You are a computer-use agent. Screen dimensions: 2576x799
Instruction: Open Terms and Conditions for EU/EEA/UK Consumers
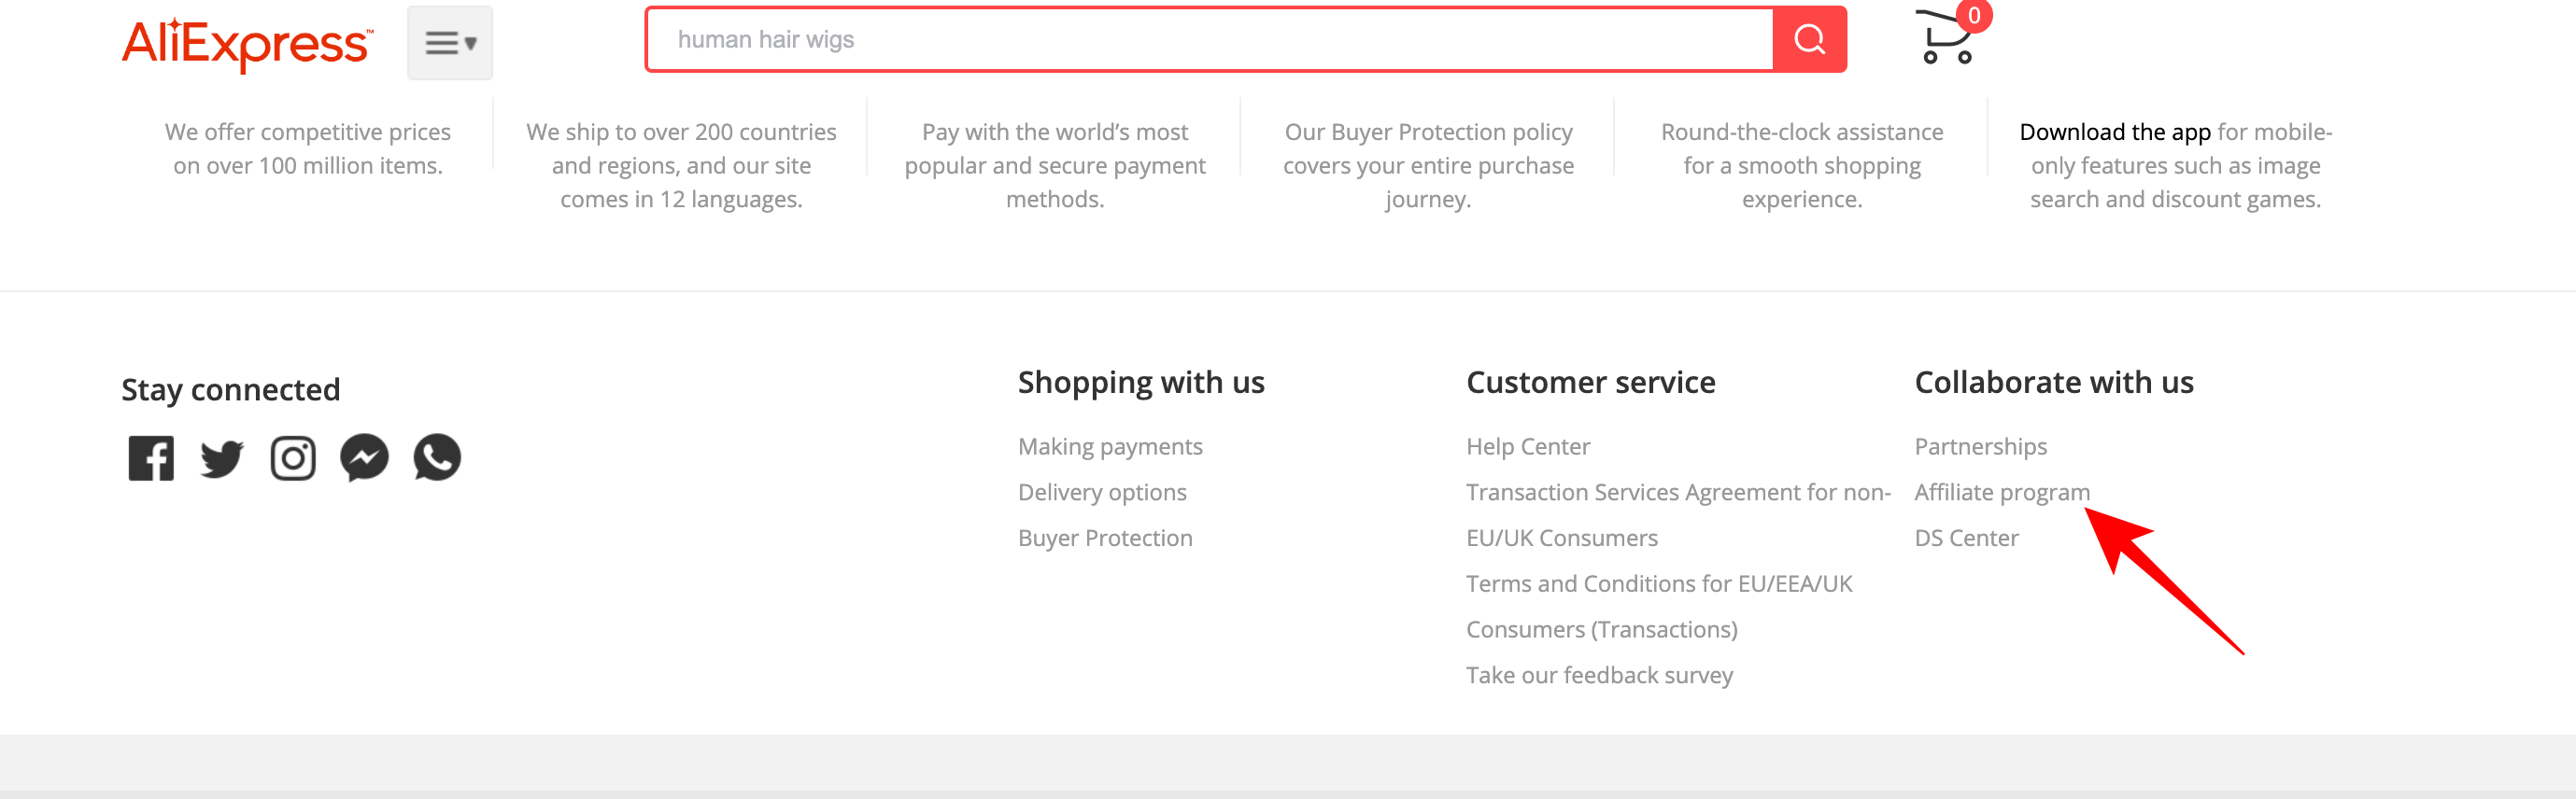(1658, 584)
